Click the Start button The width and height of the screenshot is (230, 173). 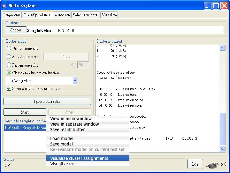[25, 112]
